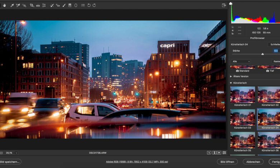Select the Red Eye Removal tool
Viewport: 280px width, 168px height.
[x=58, y=5]
